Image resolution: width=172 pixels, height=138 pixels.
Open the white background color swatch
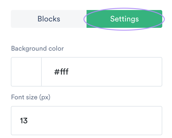tap(26, 72)
